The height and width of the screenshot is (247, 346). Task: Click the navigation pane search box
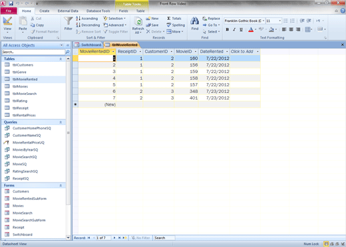[x=33, y=52]
